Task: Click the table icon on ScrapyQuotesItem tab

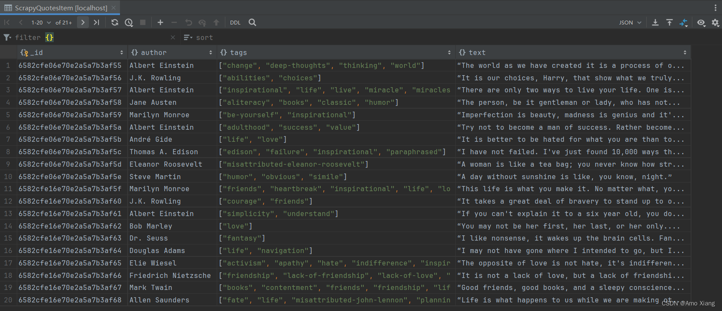Action: (x=8, y=8)
